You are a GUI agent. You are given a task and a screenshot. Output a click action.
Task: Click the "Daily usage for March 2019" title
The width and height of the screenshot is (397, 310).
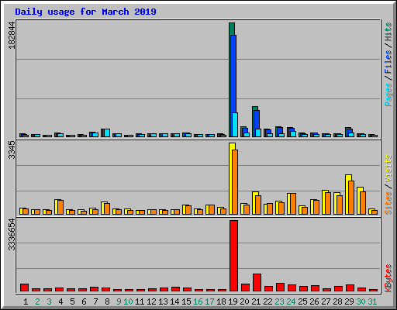85,12
